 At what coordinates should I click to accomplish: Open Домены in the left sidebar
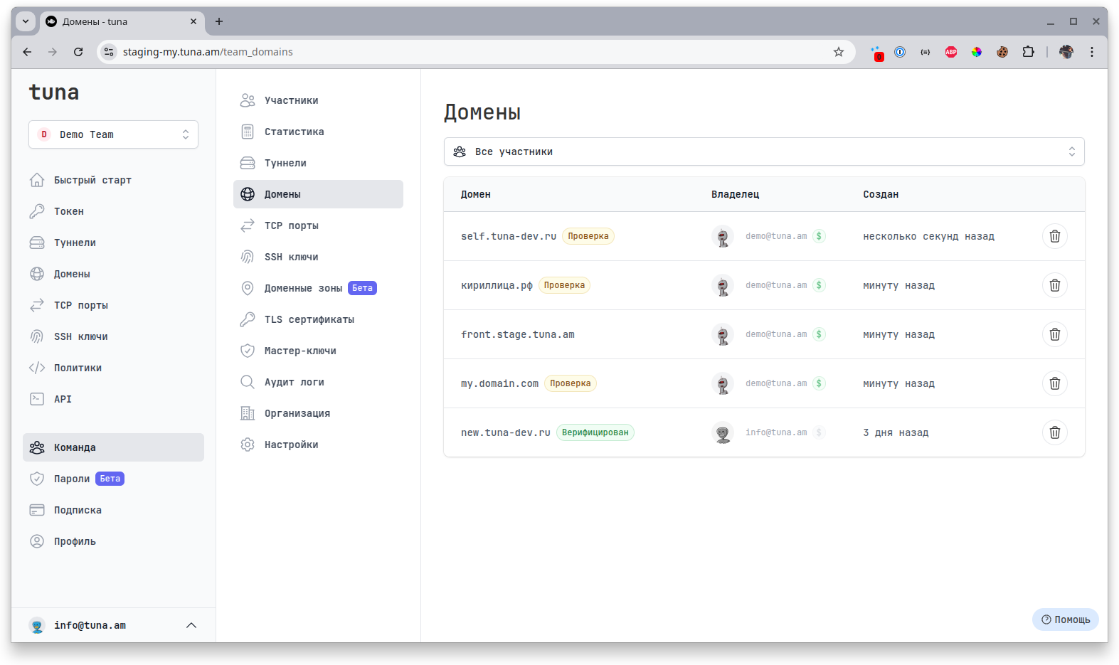(x=113, y=274)
